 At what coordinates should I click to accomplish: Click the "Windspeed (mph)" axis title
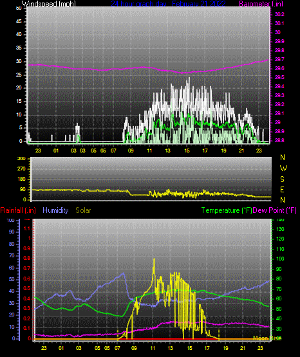tap(49, 4)
